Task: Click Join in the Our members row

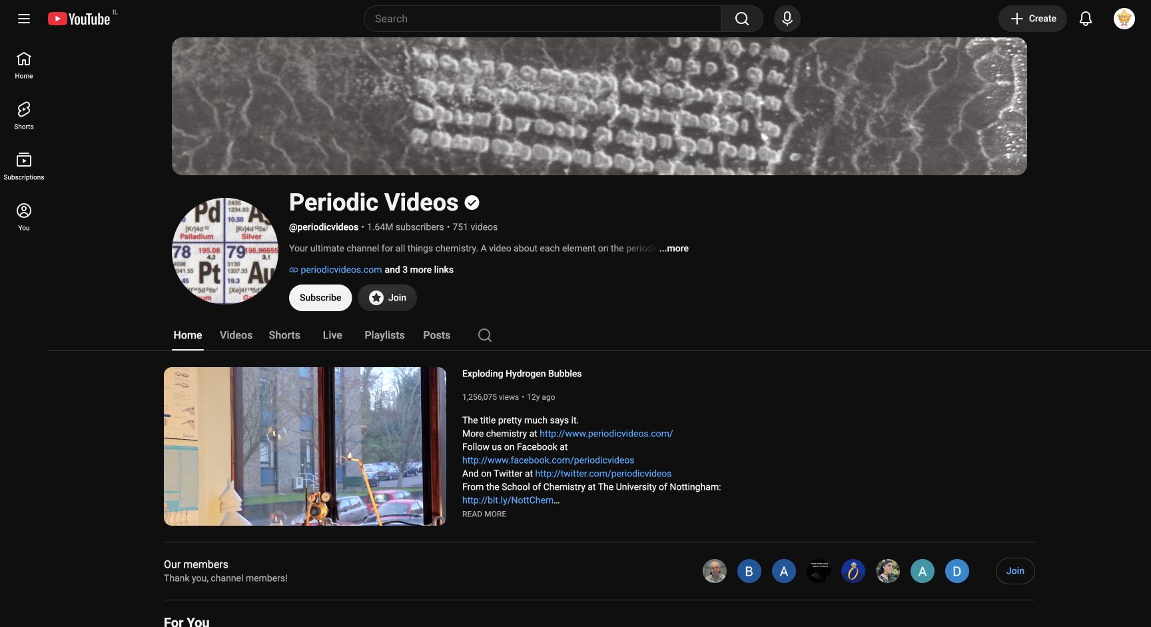Action: [1015, 571]
